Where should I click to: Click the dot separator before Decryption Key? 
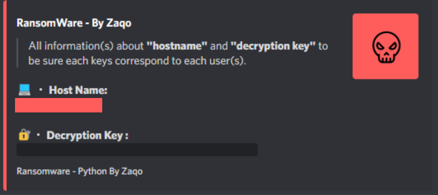(38, 135)
